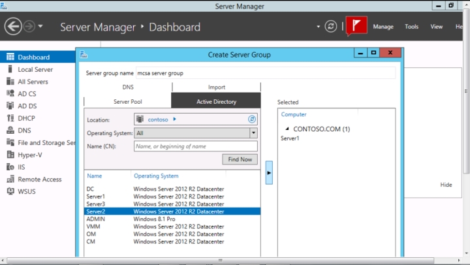
Task: Switch to the Import tab
Action: tap(217, 87)
